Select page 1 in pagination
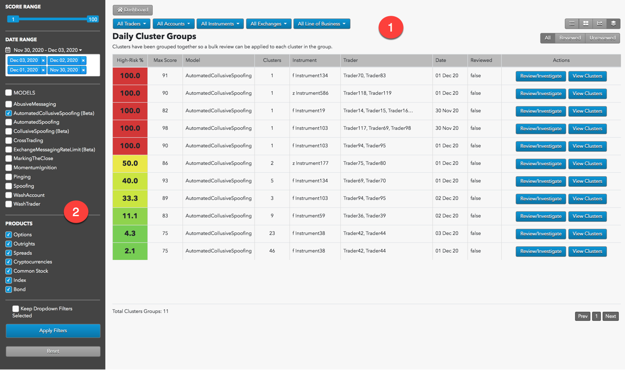The width and height of the screenshot is (625, 370). pos(596,316)
